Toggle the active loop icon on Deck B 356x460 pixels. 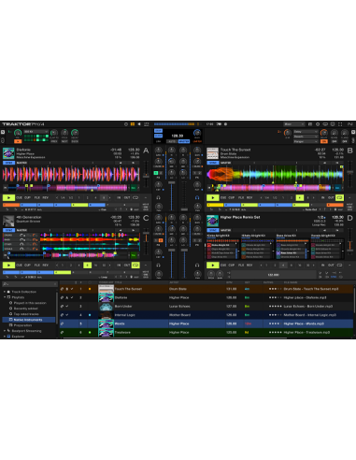click(x=339, y=197)
